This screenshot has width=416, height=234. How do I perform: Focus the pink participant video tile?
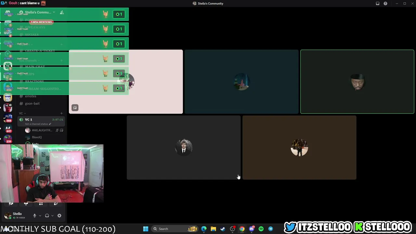[126, 82]
